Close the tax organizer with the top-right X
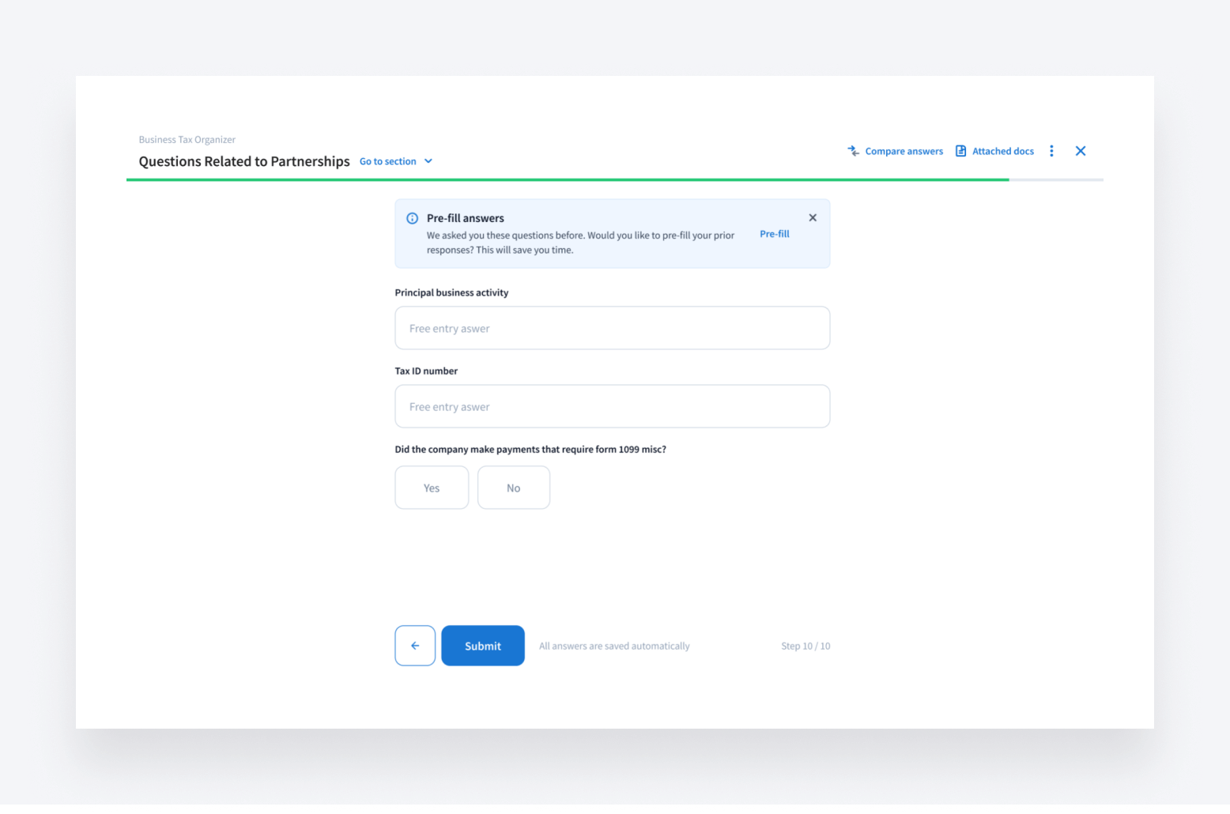 pyautogui.click(x=1081, y=151)
